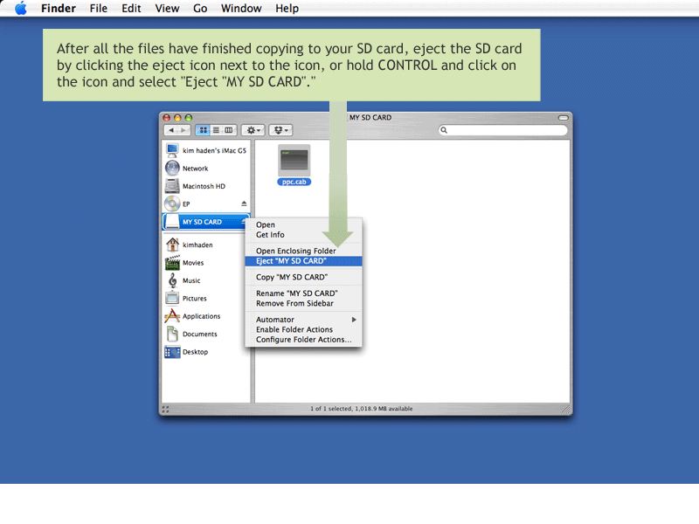This screenshot has height=524, width=699.
Task: Click in the Finder search field
Action: coord(503,130)
